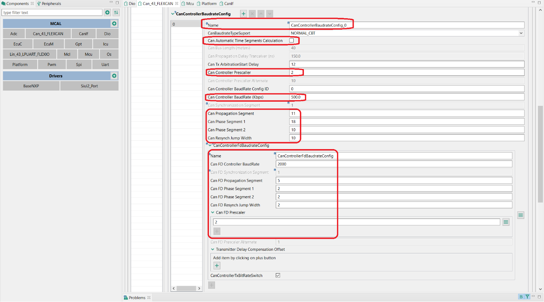This screenshot has width=544, height=302.
Task: Click the filter funnel icon in the status bar
Action: click(527, 296)
